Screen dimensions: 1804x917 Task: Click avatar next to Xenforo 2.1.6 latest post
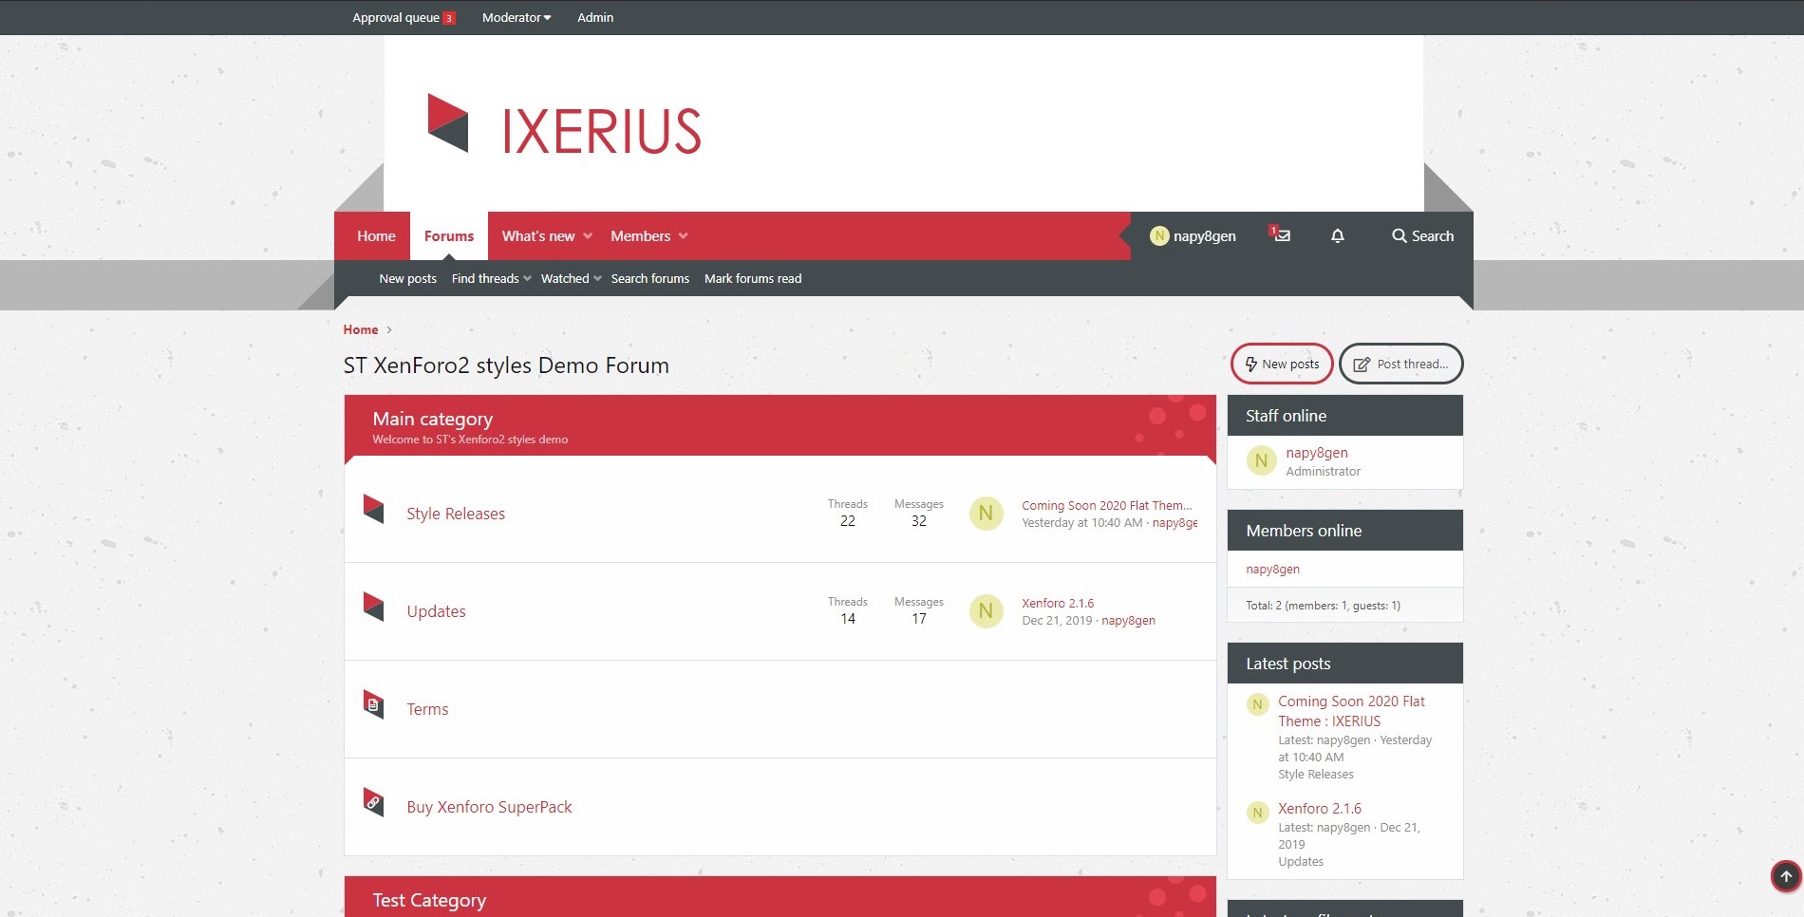tap(1257, 813)
